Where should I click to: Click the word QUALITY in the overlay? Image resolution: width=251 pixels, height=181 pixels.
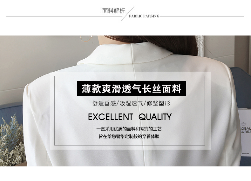coord(155,117)
